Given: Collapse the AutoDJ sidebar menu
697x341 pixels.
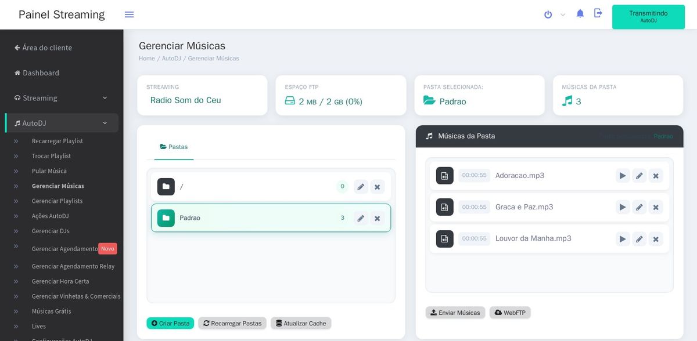Looking at the screenshot, I should coord(62,123).
